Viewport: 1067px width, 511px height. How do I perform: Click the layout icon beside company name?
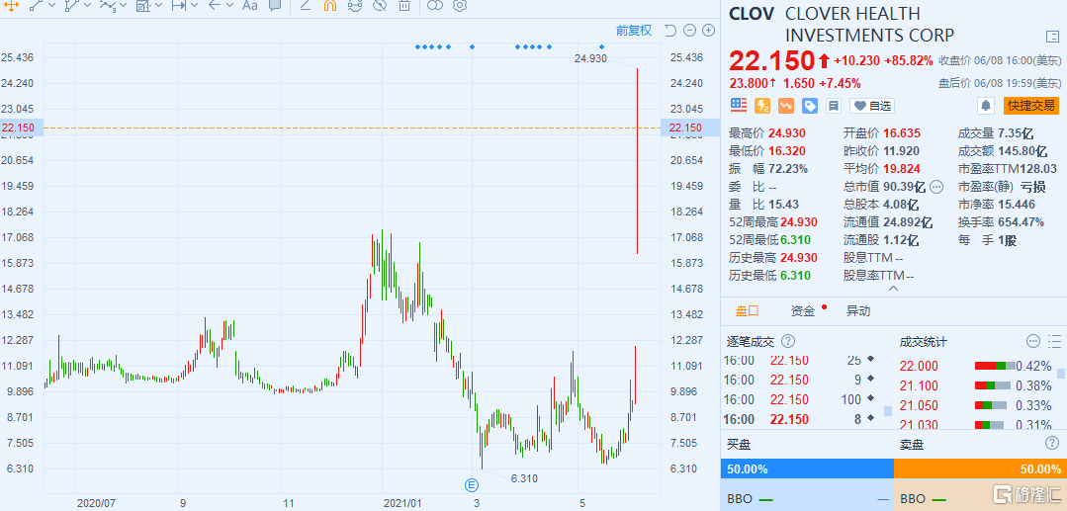click(1051, 37)
